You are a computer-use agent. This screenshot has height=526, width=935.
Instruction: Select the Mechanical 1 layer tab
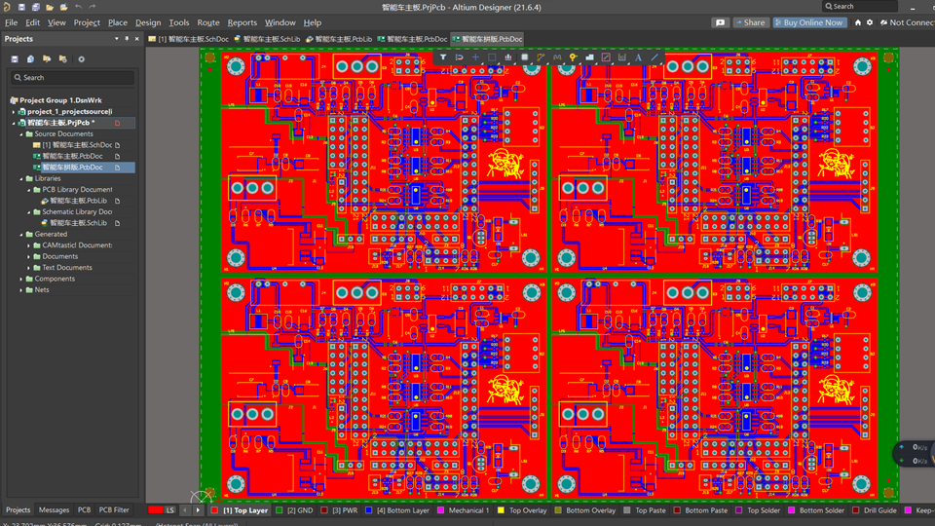tap(464, 510)
